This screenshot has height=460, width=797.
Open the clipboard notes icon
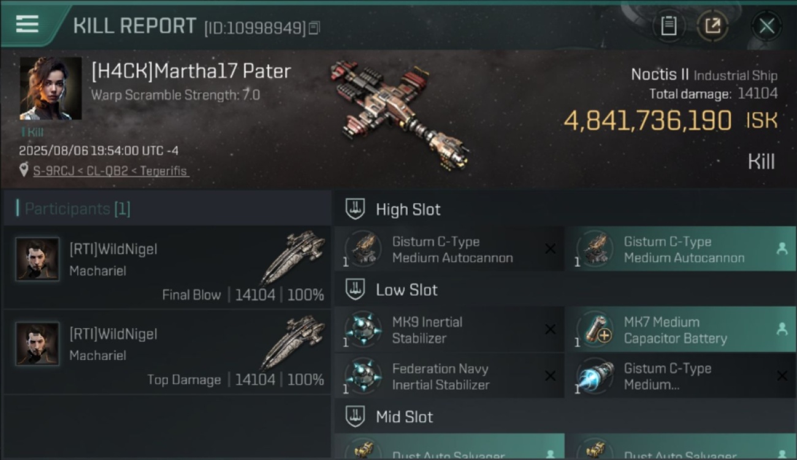point(669,26)
